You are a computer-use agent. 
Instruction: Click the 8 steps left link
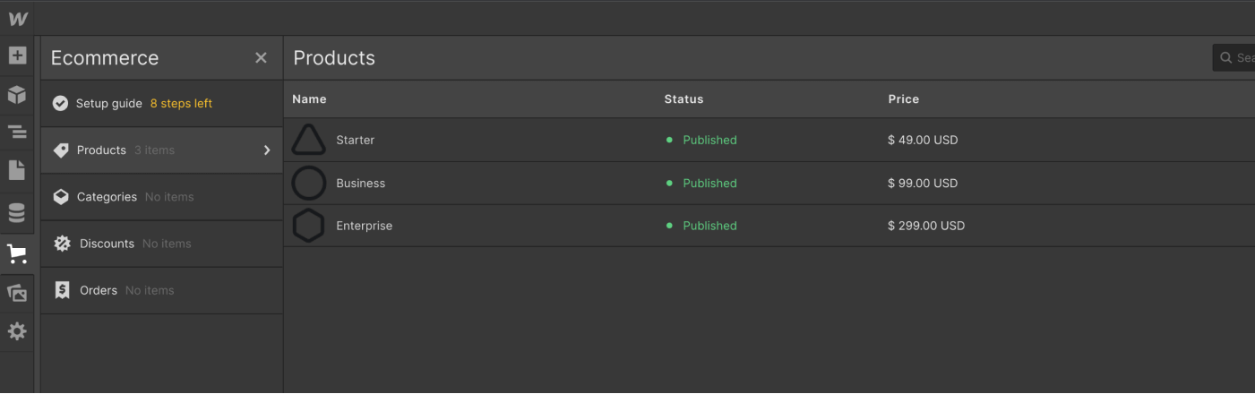pos(181,104)
